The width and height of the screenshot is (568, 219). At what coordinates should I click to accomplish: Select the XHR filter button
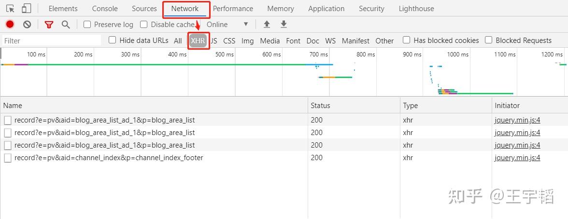click(x=198, y=41)
